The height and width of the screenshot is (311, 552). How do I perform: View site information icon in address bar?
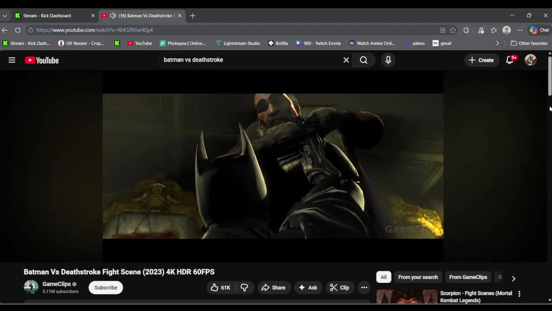[x=30, y=30]
